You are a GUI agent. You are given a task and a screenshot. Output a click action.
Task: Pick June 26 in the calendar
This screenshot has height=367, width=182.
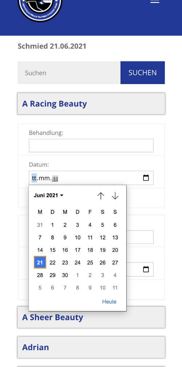[x=103, y=262]
